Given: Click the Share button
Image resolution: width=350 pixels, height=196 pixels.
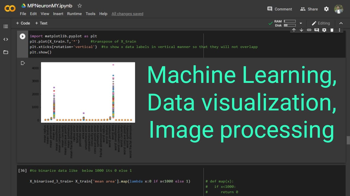Looking at the screenshot, I should 309,9.
